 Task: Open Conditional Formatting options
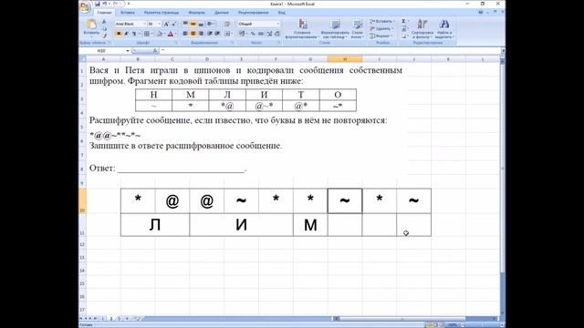[303, 28]
